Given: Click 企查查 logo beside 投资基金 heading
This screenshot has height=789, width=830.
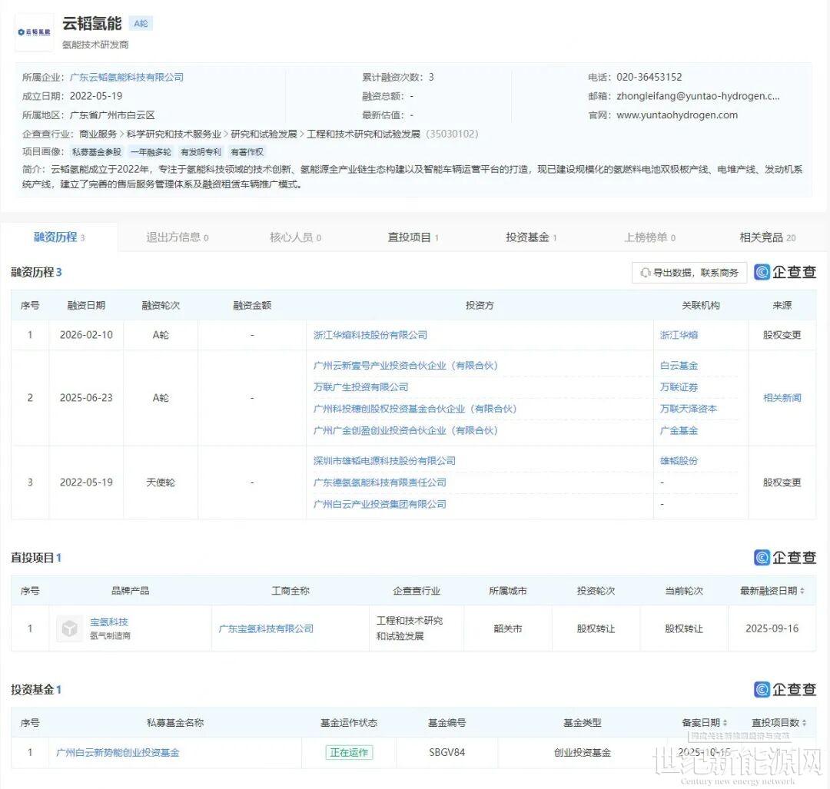Looking at the screenshot, I should point(785,690).
